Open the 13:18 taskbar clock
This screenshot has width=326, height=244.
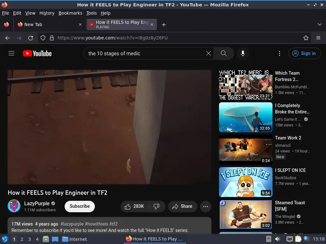(x=318, y=239)
